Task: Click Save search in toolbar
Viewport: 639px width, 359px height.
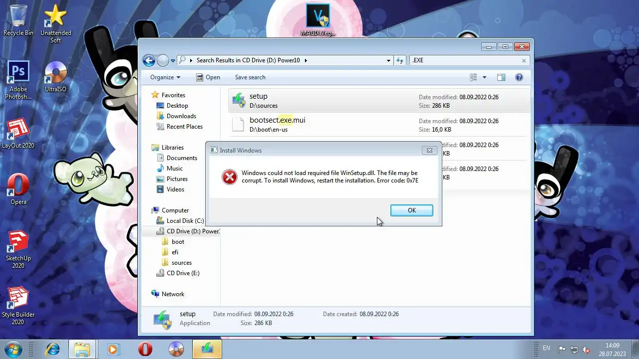Action: 250,77
